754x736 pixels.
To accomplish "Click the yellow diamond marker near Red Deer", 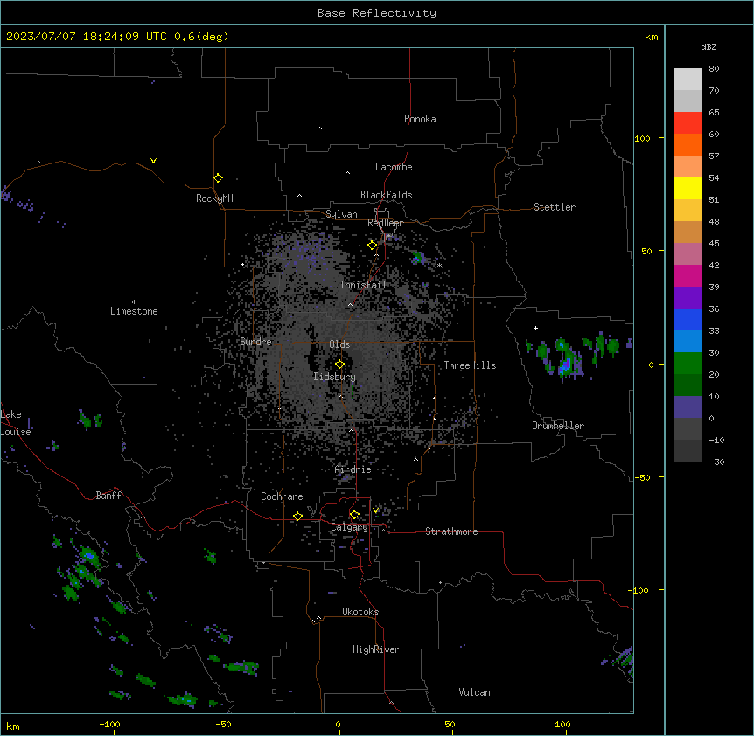I will click(372, 246).
